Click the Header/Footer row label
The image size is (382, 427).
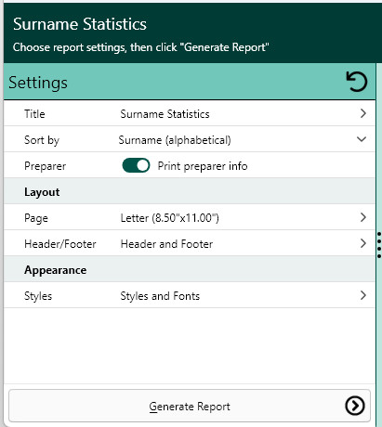[60, 244]
